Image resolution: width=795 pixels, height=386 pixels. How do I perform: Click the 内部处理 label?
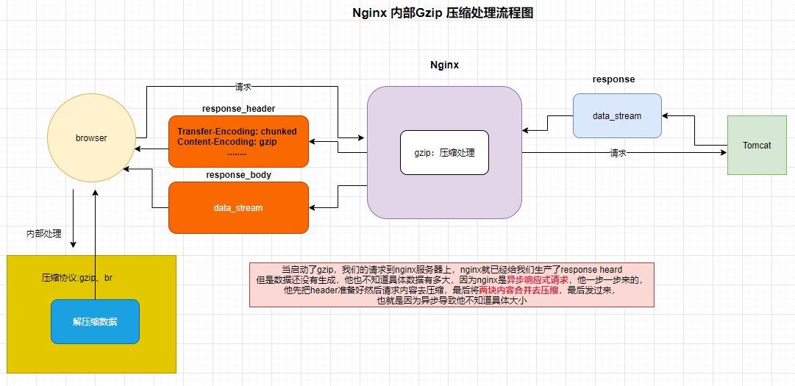coord(43,234)
